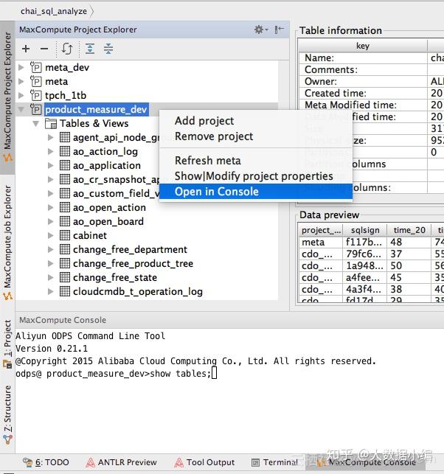Open MaxCompute Project Explorer side tab
444x474 pixels.
7,97
